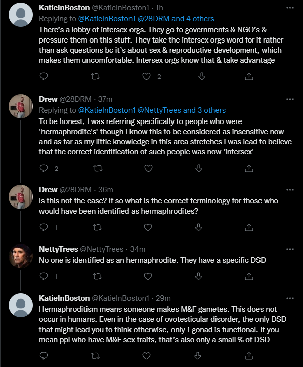303x367 pixels.
Task: Download KatieInBoston's first tweet via arrow icon
Action: [x=202, y=76]
